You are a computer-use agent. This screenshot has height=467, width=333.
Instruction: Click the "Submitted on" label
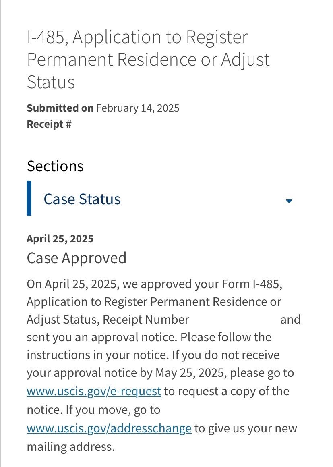coord(60,108)
